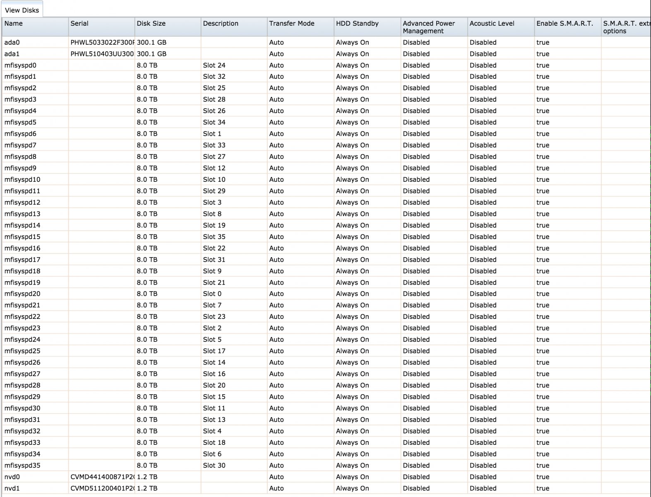This screenshot has height=497, width=651.
Task: Click serial CVMD511200401P2 for nvd1
Action: coord(102,488)
